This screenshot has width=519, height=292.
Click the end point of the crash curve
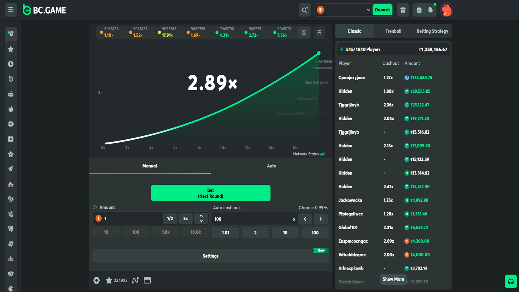[x=319, y=53]
